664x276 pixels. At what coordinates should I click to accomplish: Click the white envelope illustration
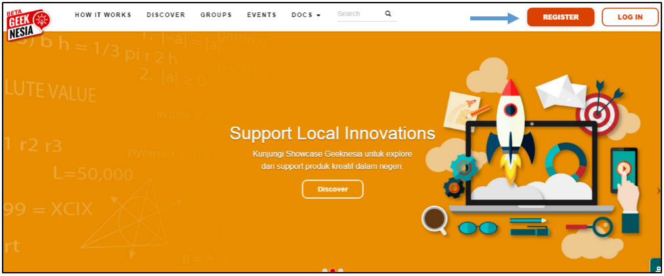point(561,93)
